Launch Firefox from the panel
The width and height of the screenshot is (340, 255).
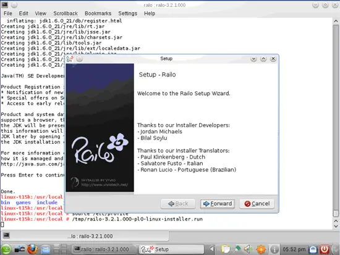pos(32,249)
